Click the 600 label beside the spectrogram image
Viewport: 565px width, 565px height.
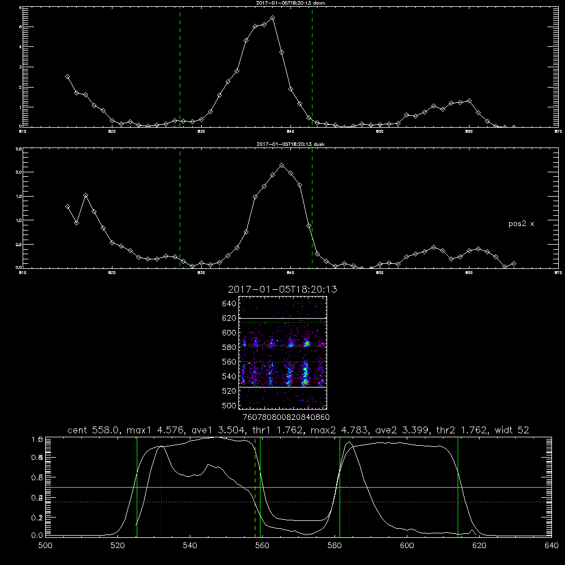pos(229,333)
